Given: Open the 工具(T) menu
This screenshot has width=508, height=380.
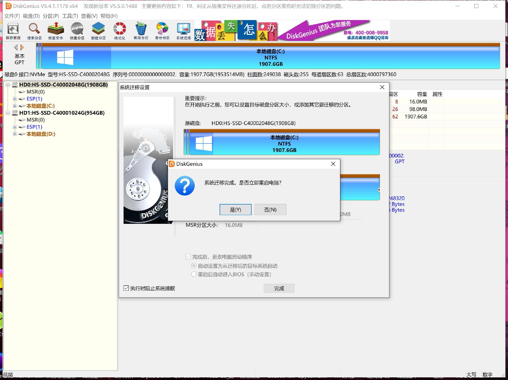Looking at the screenshot, I should [70, 16].
